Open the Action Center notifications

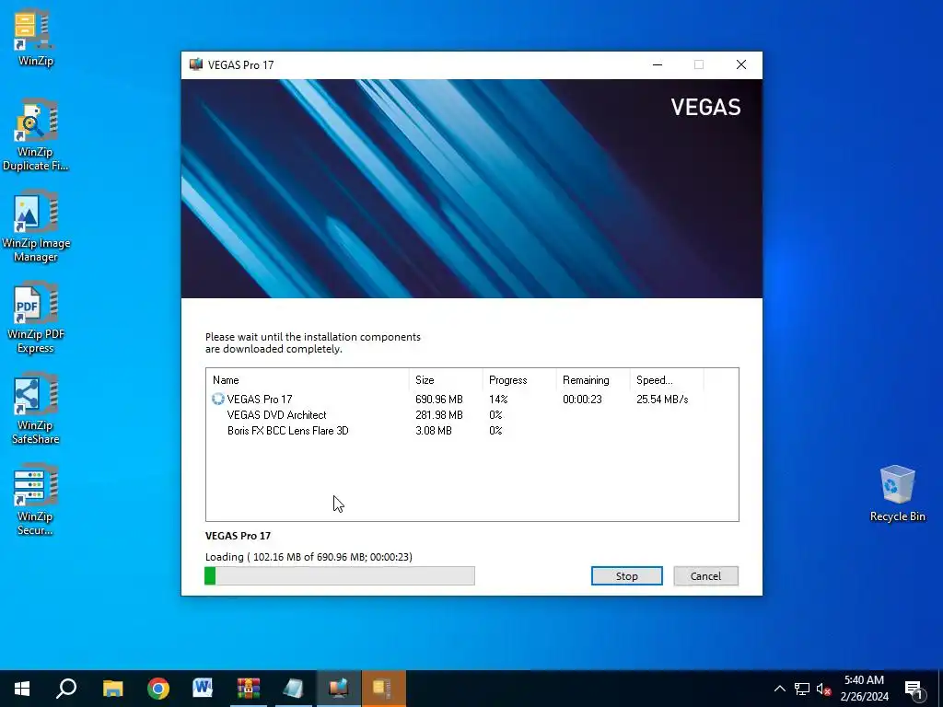coord(914,689)
